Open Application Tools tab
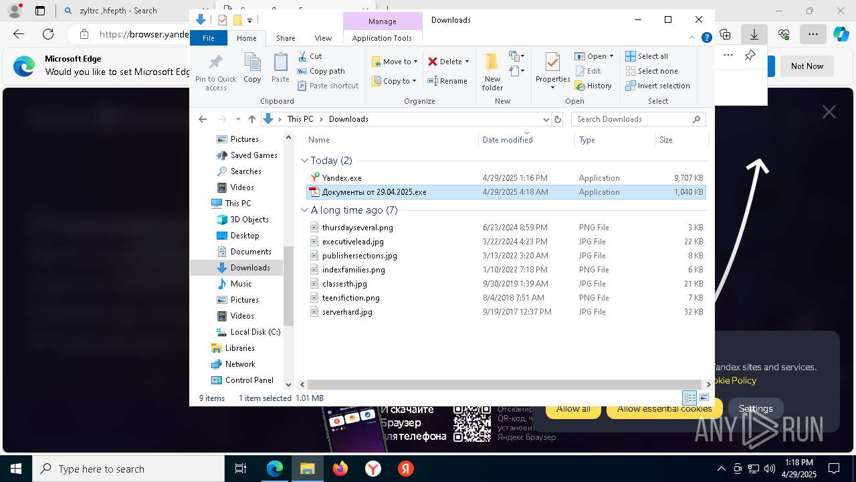 click(x=382, y=38)
